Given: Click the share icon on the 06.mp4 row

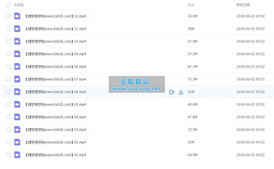Looking at the screenshot, I should (x=172, y=92).
